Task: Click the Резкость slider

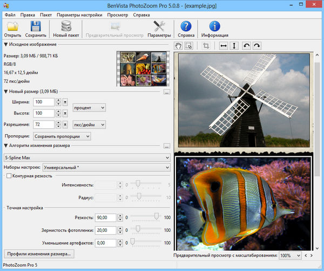Action: [156, 217]
